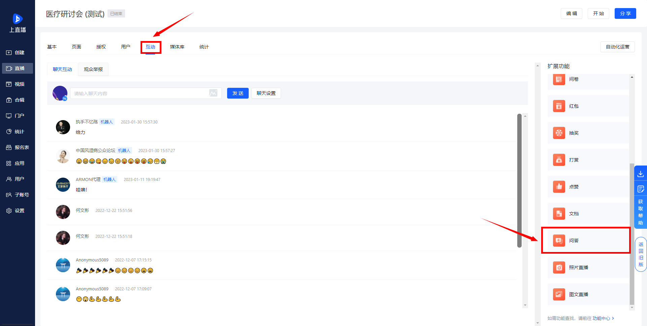Switch to the 观众举报 tab
The image size is (647, 326).
[93, 69]
